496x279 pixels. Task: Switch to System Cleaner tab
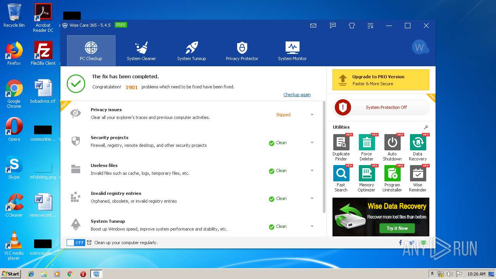click(x=141, y=50)
